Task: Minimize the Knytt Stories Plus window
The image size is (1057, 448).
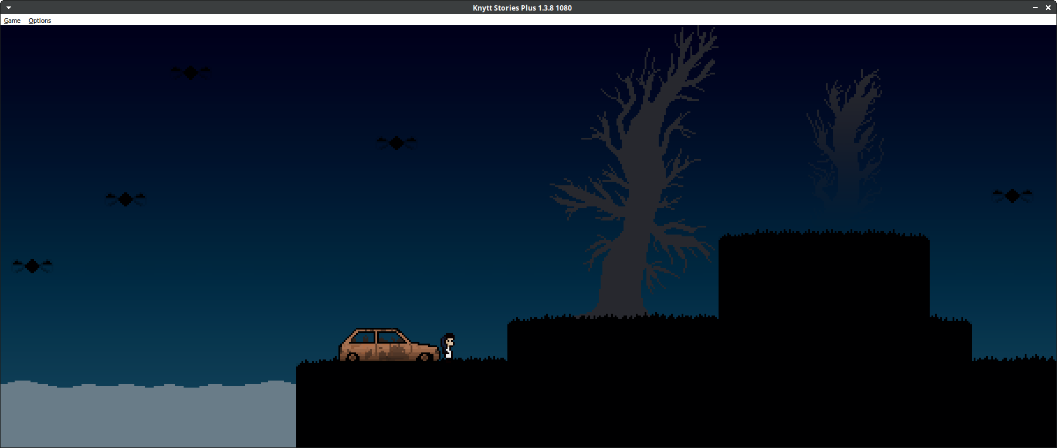Action: click(x=1035, y=8)
